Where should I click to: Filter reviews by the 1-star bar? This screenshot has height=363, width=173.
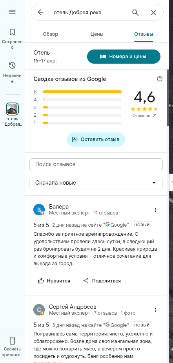82,123
